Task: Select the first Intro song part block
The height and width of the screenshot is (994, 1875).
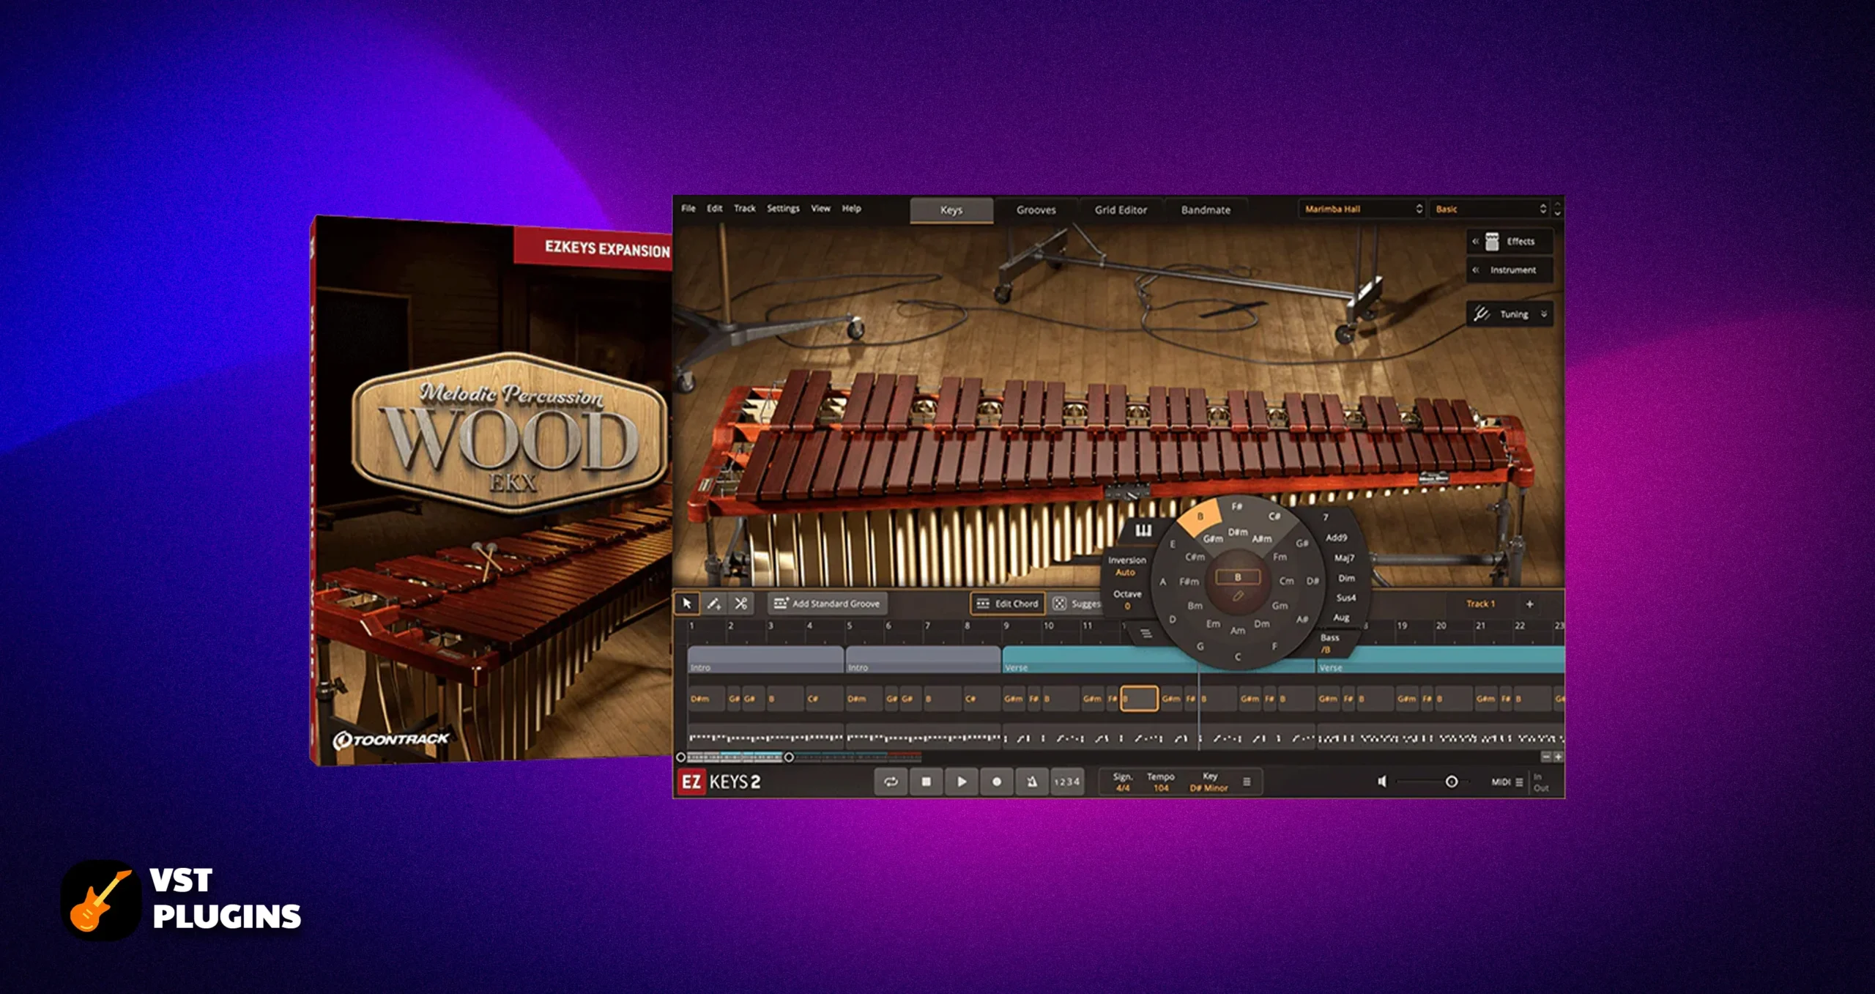Action: 765,659
